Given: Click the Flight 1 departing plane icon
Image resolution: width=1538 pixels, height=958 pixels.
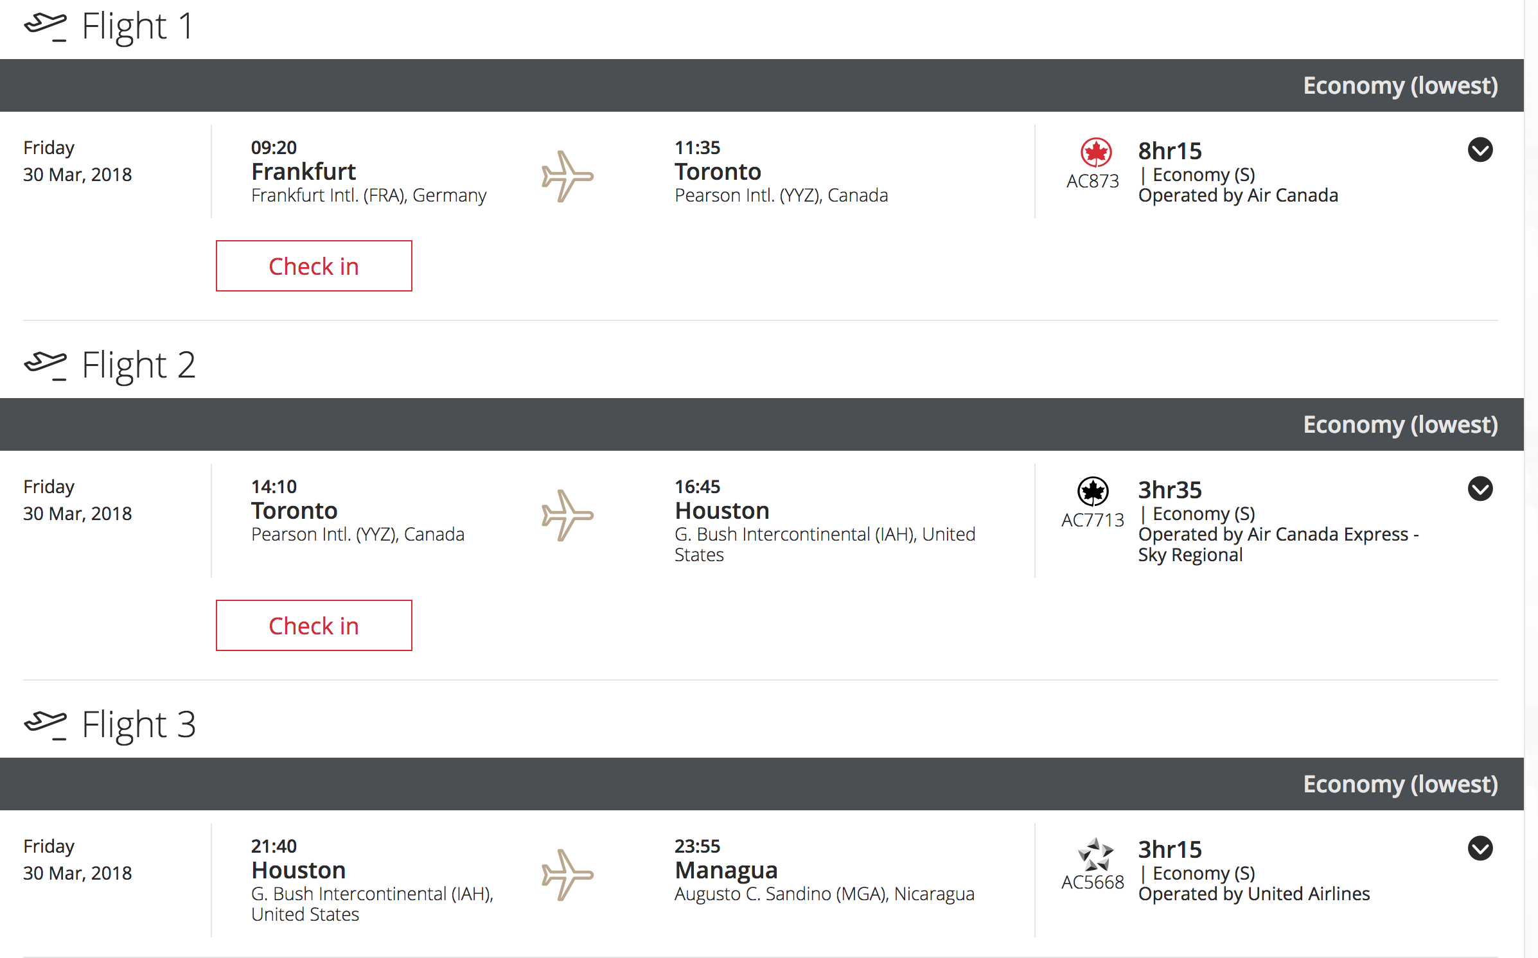Looking at the screenshot, I should click(45, 26).
